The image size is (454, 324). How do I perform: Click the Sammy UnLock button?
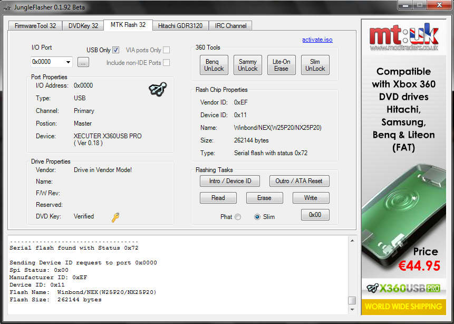(247, 65)
